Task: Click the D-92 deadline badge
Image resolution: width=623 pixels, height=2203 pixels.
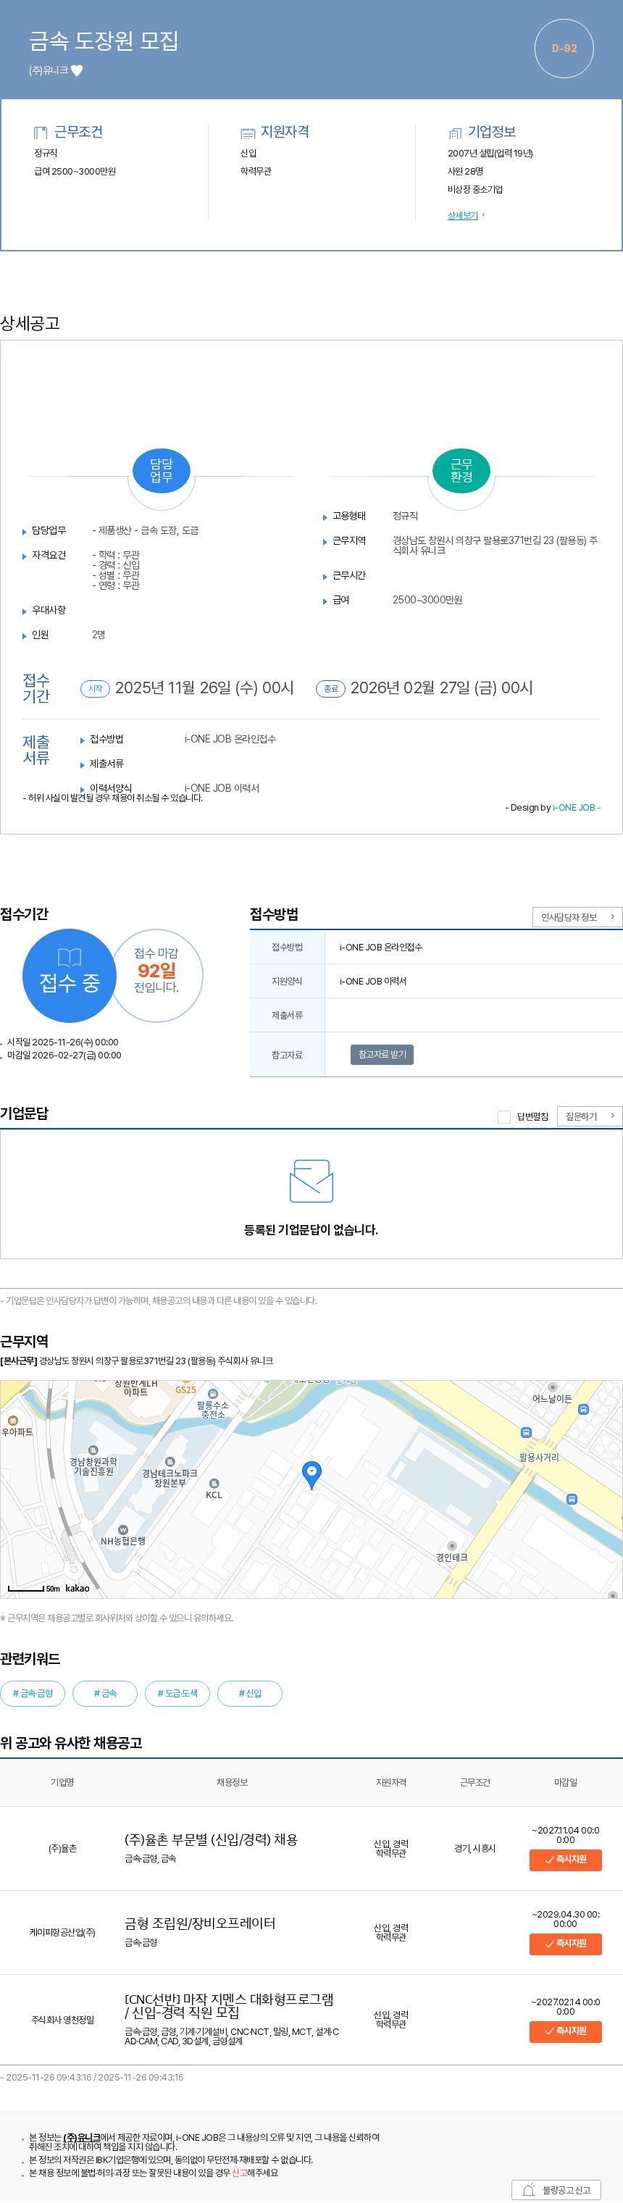Action: (564, 49)
